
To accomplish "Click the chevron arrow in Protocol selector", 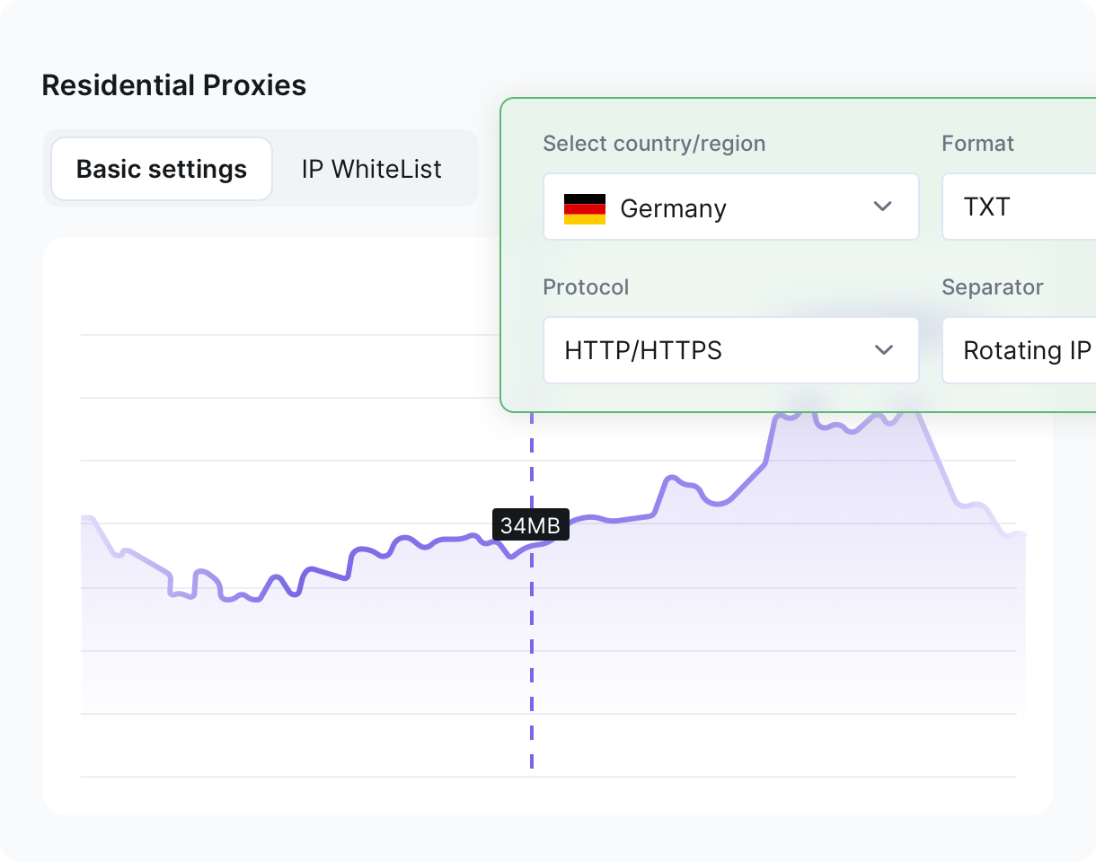I will click(883, 349).
